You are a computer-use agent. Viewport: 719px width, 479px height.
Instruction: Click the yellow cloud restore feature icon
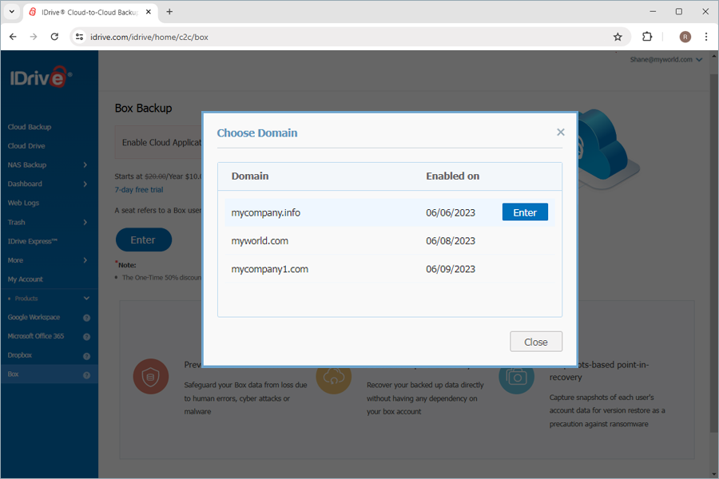click(333, 377)
